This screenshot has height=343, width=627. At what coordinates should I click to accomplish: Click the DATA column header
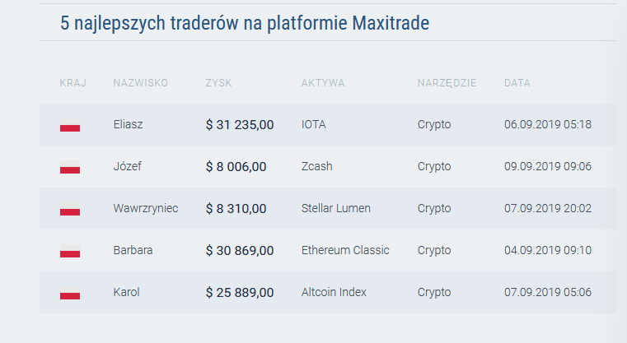click(x=517, y=82)
